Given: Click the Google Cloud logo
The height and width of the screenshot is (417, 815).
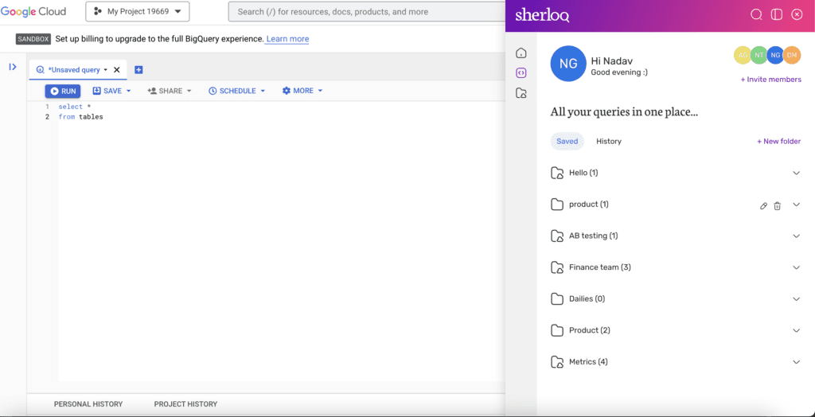Looking at the screenshot, I should [33, 11].
